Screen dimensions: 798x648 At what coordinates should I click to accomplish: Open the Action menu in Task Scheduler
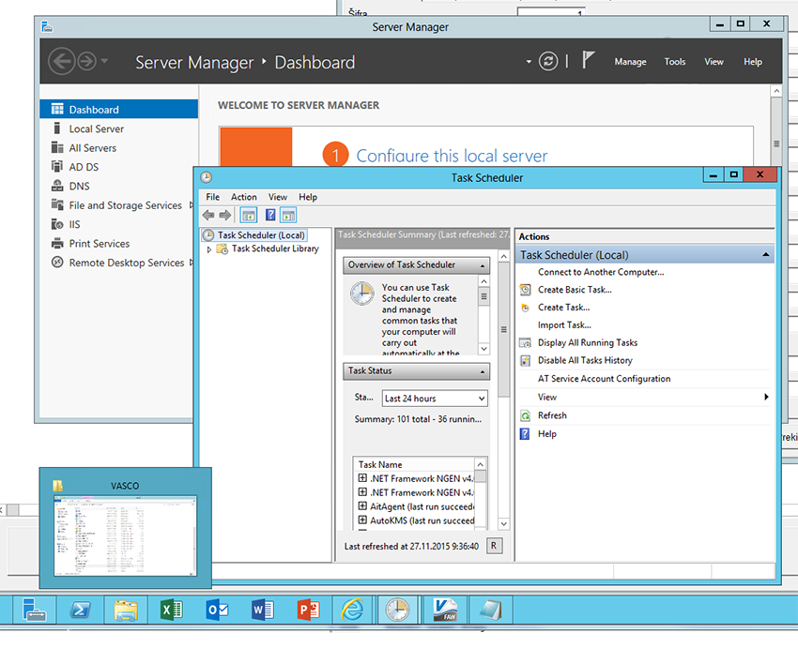tap(244, 197)
